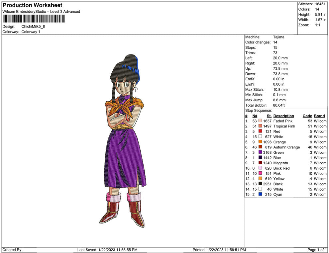Screen dimensions: 329x253
Task: Select the Orange thread color swatch
Action: (260, 142)
